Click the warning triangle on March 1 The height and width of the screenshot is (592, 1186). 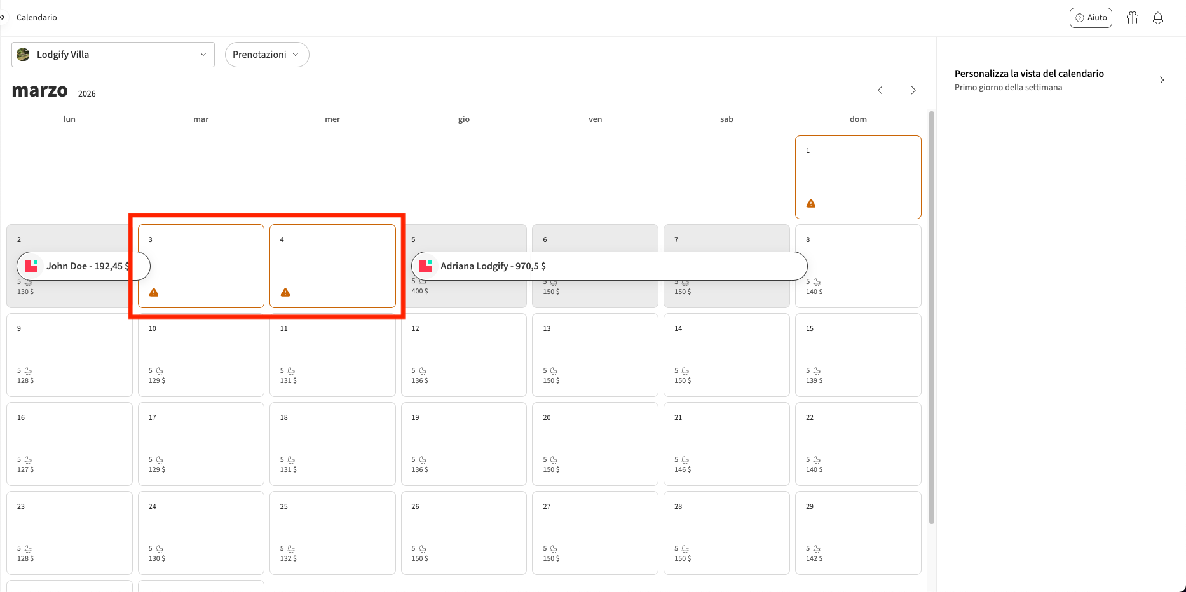tap(811, 203)
